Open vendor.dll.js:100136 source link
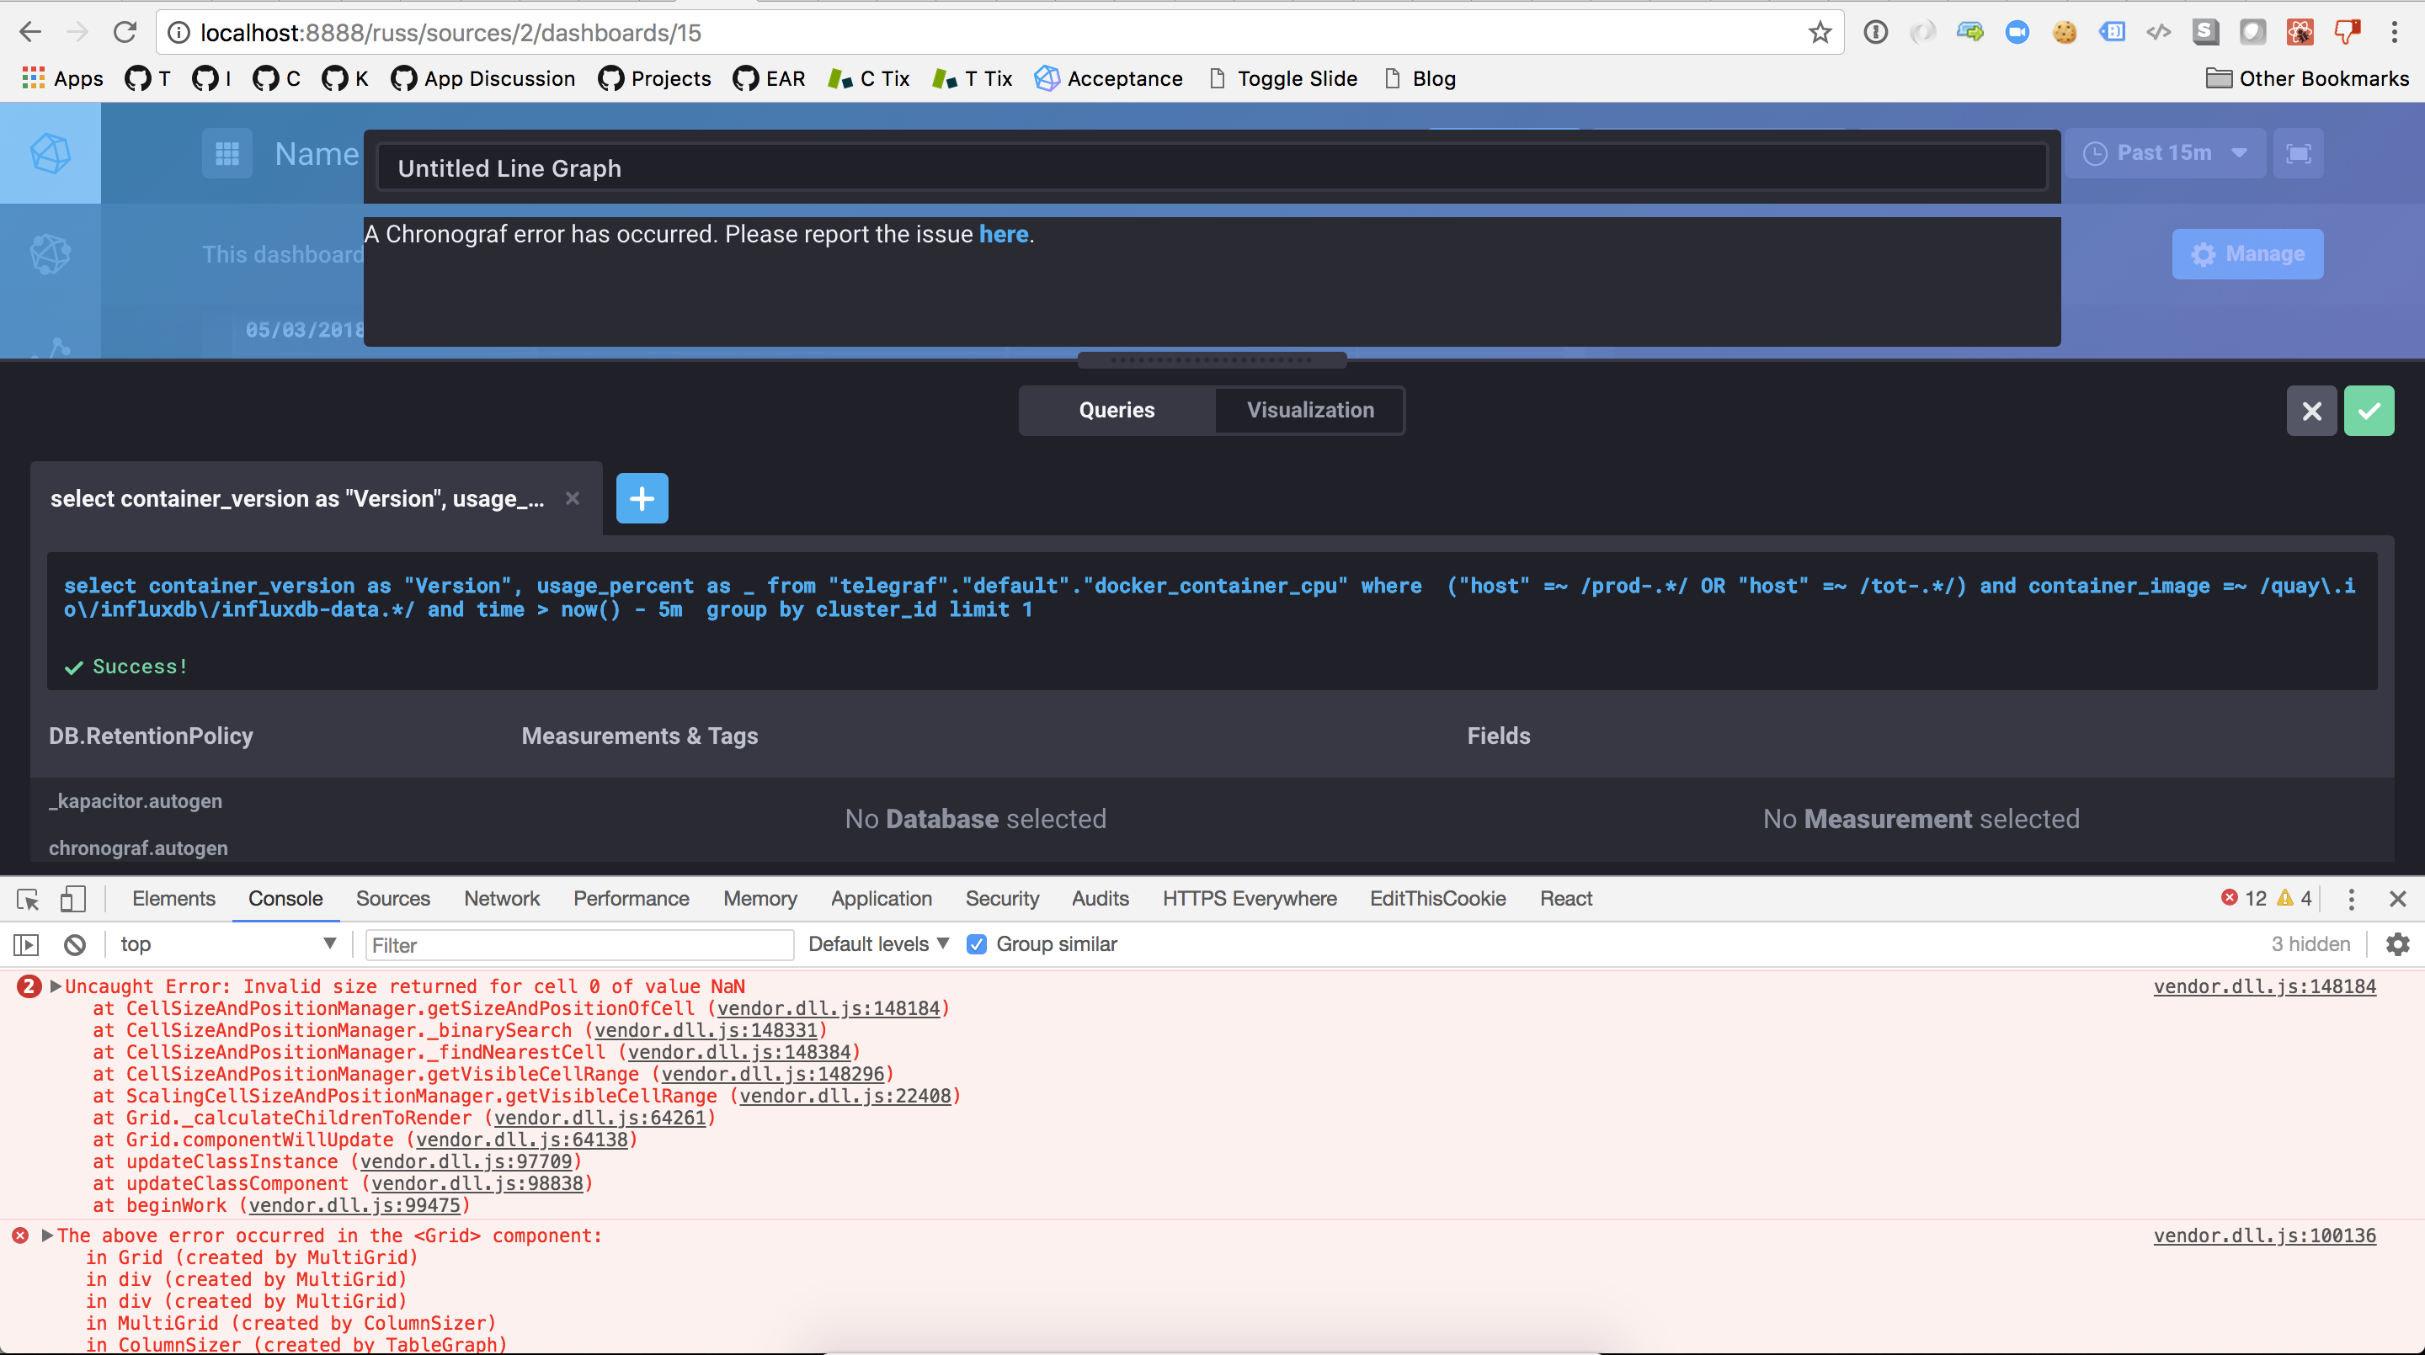 point(2264,1235)
